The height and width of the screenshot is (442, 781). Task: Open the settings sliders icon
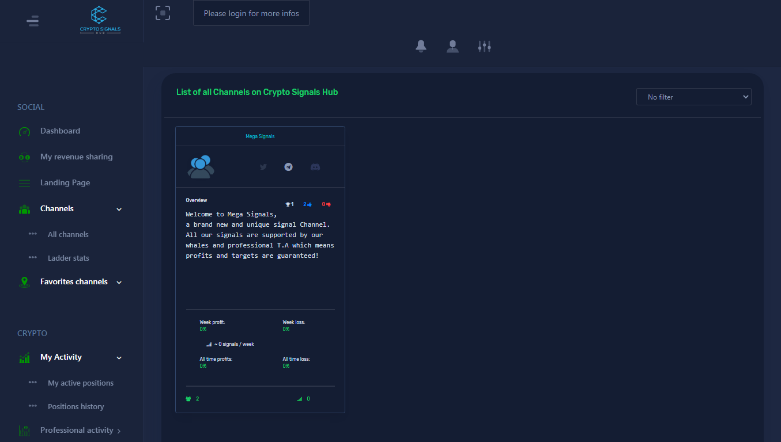click(x=484, y=46)
